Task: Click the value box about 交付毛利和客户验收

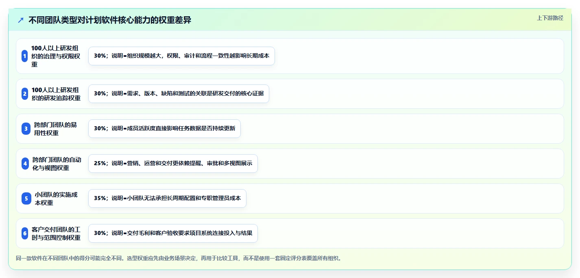Action: tap(173, 233)
